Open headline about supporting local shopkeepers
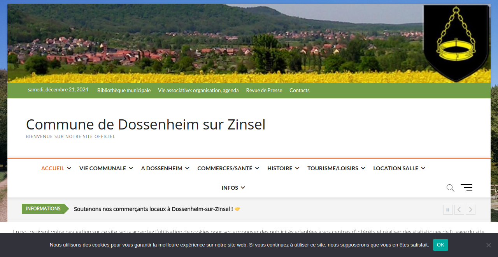 click(x=157, y=209)
